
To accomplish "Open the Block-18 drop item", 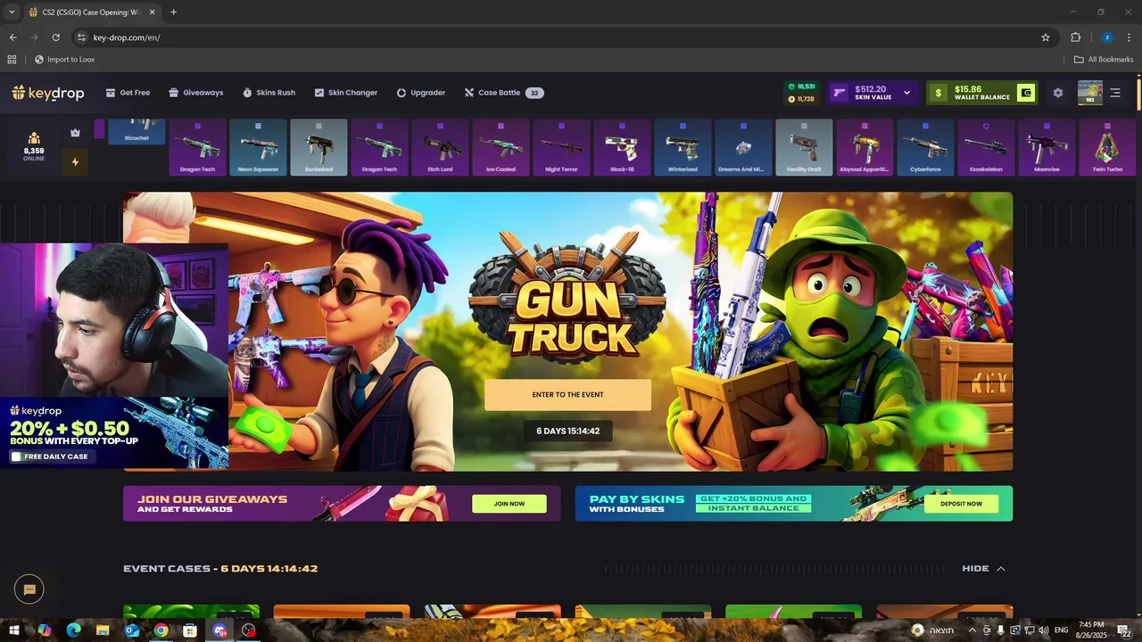I will pyautogui.click(x=622, y=147).
